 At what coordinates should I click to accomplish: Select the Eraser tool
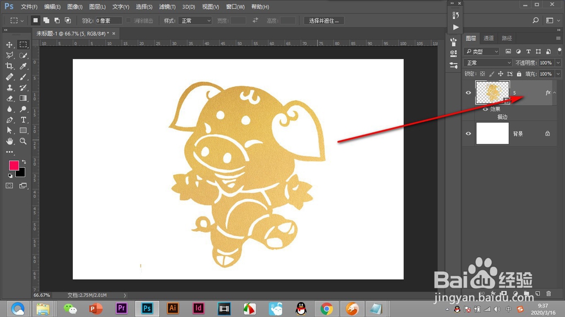(x=10, y=98)
